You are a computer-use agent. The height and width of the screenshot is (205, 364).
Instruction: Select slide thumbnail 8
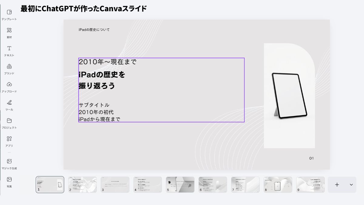point(278,185)
